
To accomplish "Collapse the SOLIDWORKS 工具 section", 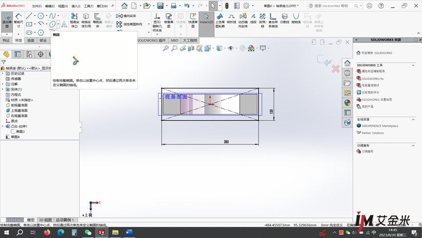I will click(413, 65).
